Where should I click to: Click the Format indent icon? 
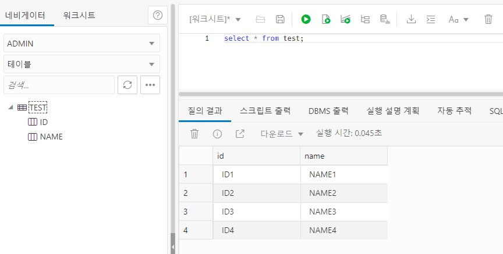(430, 20)
